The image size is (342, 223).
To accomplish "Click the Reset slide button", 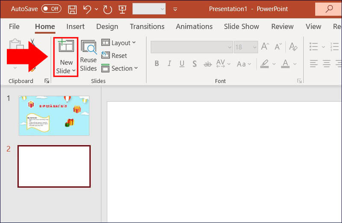I will [x=114, y=56].
